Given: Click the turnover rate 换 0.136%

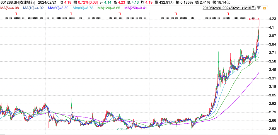Looking at the screenshot, I should pyautogui.click(x=184, y=2).
